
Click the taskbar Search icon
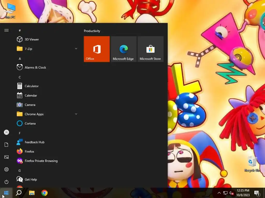tap(19, 193)
